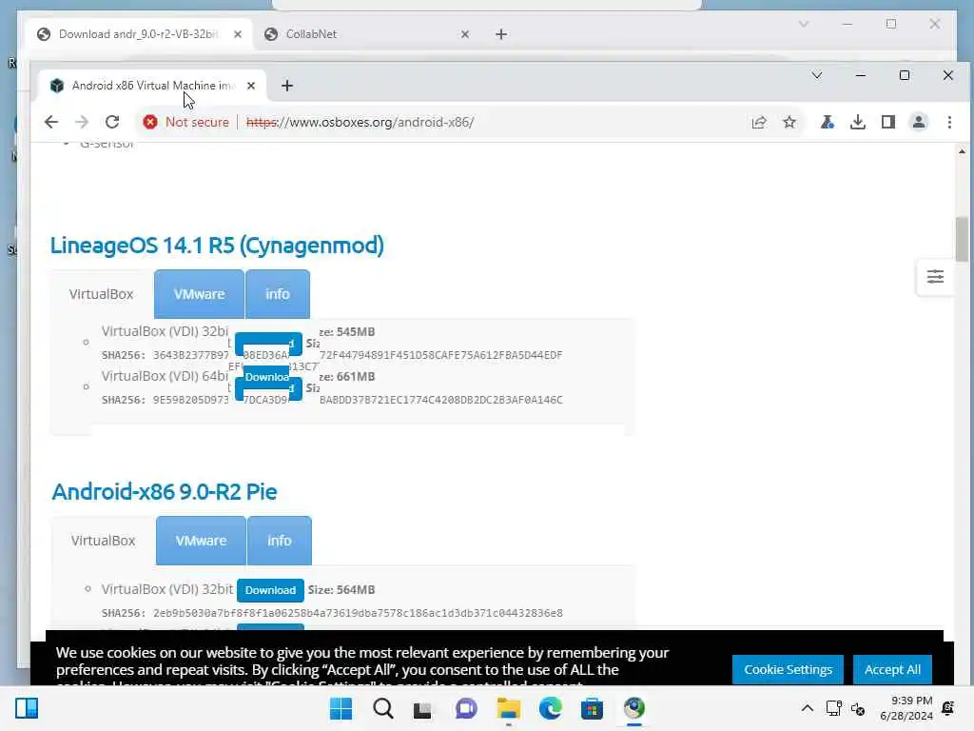
Task: Select Info tab under LineageOS
Action: 278,294
